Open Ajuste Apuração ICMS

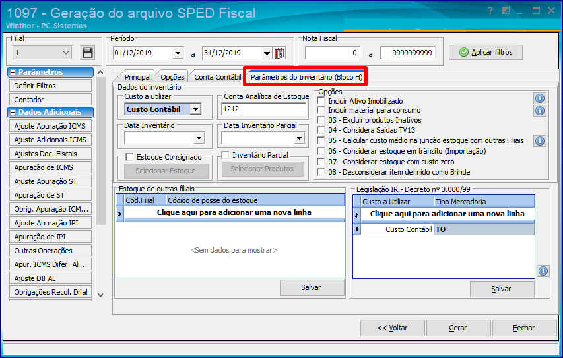pyautogui.click(x=50, y=126)
